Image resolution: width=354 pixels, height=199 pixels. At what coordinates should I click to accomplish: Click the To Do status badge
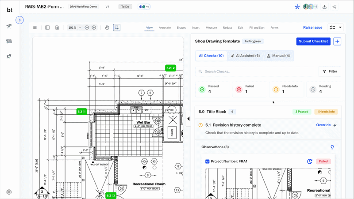pyautogui.click(x=125, y=7)
